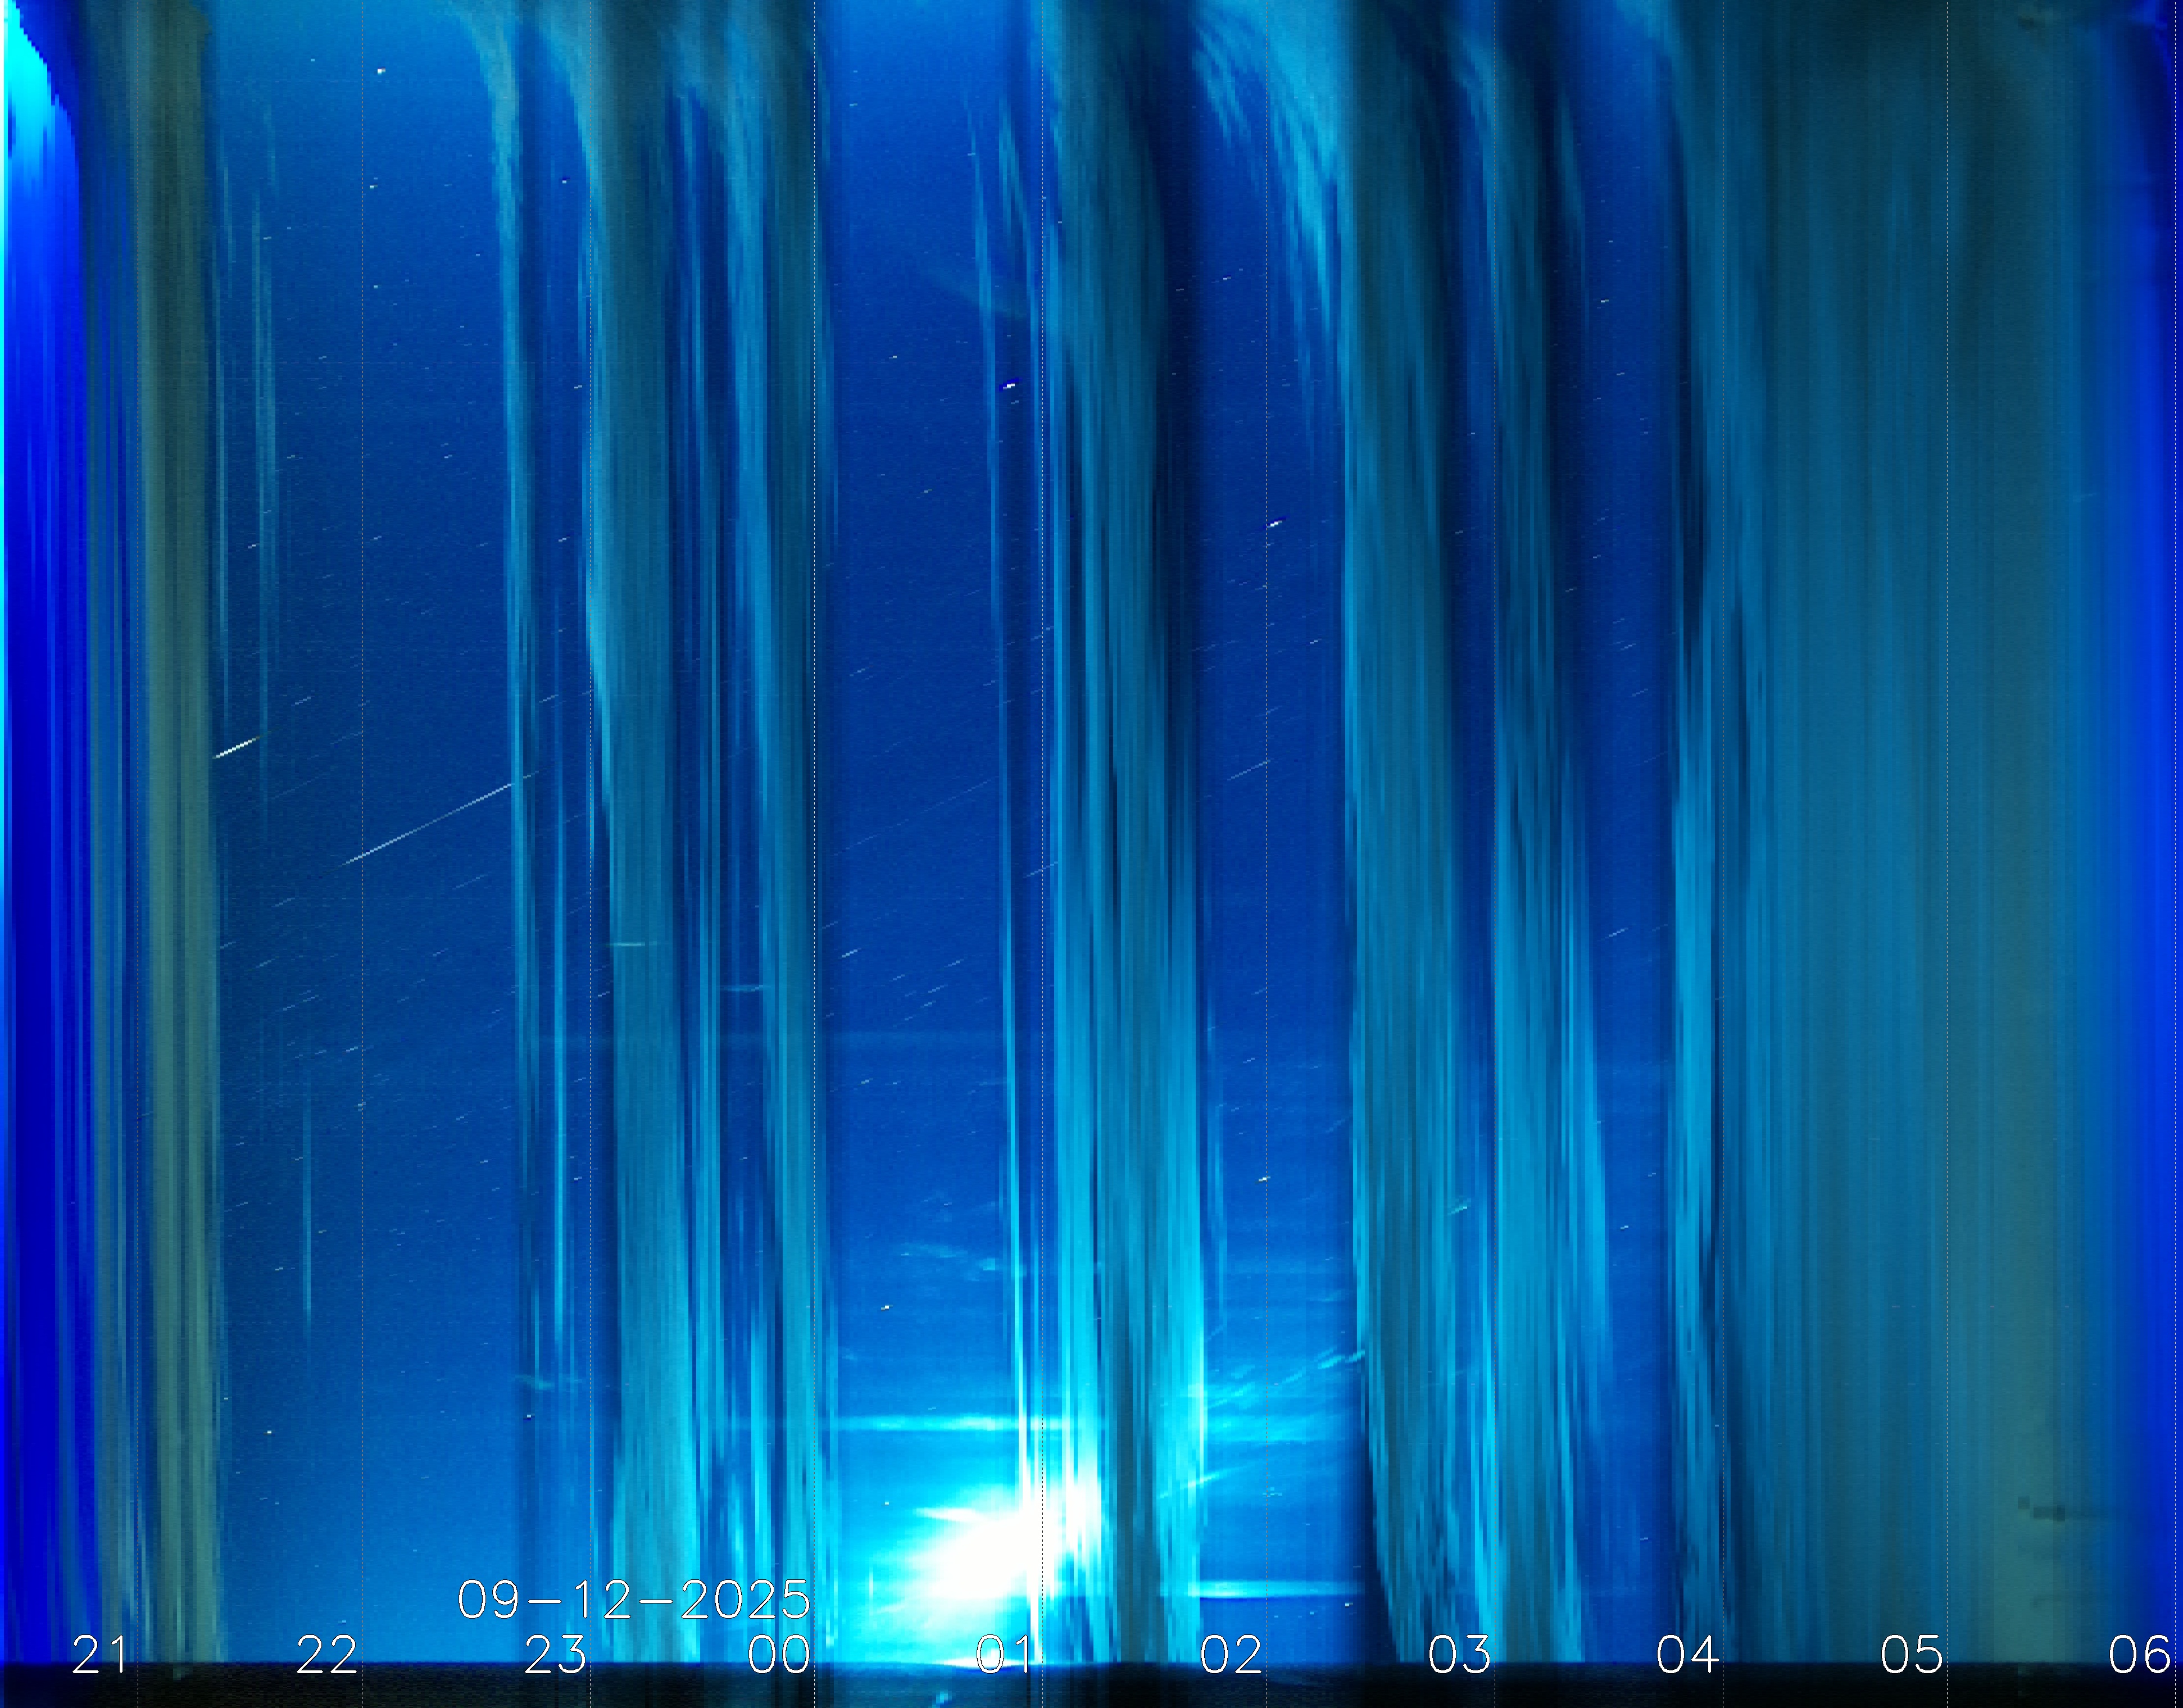Click the 22 hour label
The width and height of the screenshot is (2183, 1708).
pos(326,1655)
